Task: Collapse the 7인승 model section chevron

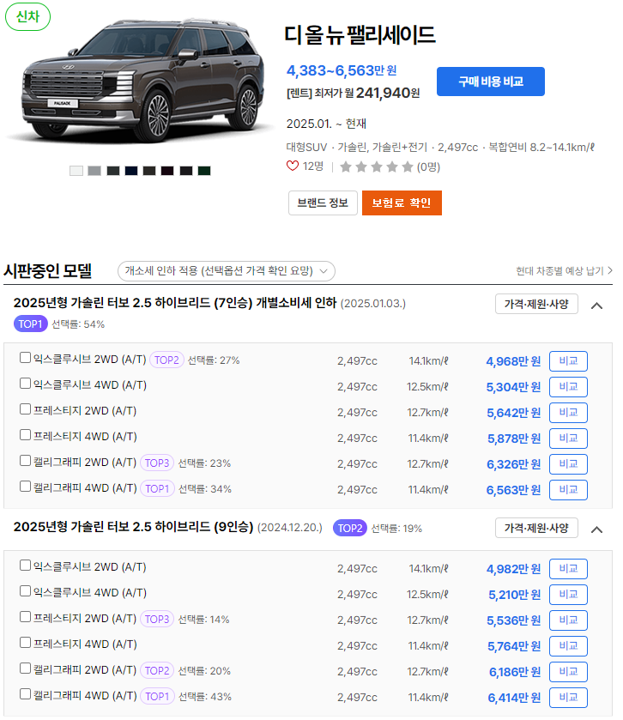Action: coord(596,306)
